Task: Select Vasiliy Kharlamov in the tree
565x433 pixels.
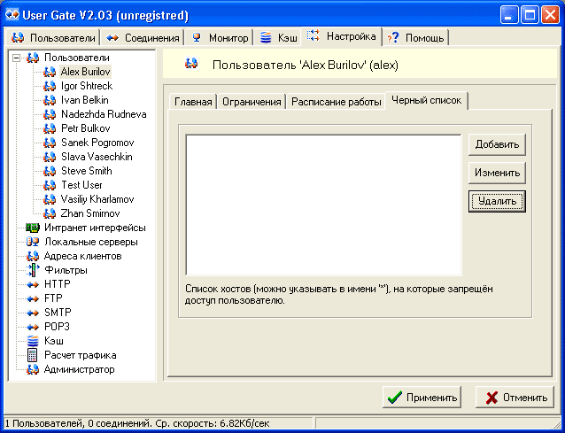Action: pos(97,199)
